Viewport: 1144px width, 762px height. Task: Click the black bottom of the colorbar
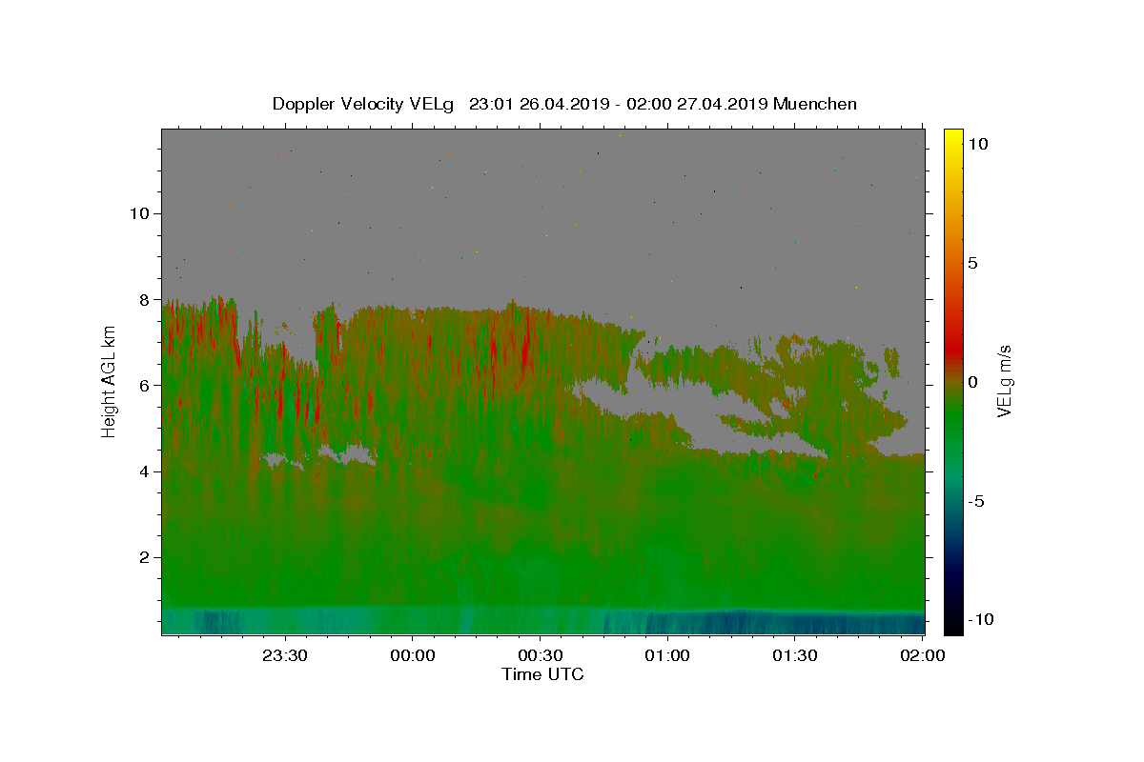(952, 624)
